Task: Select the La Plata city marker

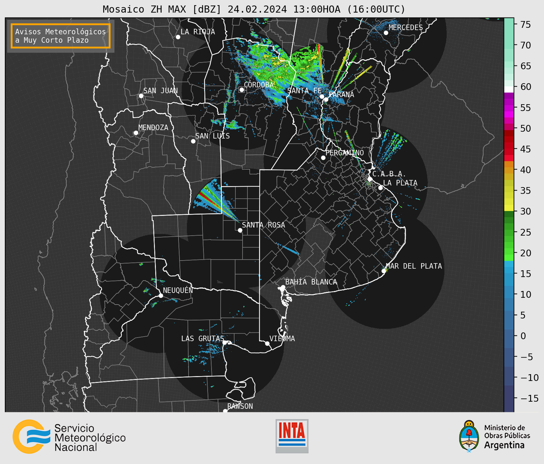Action: pos(381,188)
